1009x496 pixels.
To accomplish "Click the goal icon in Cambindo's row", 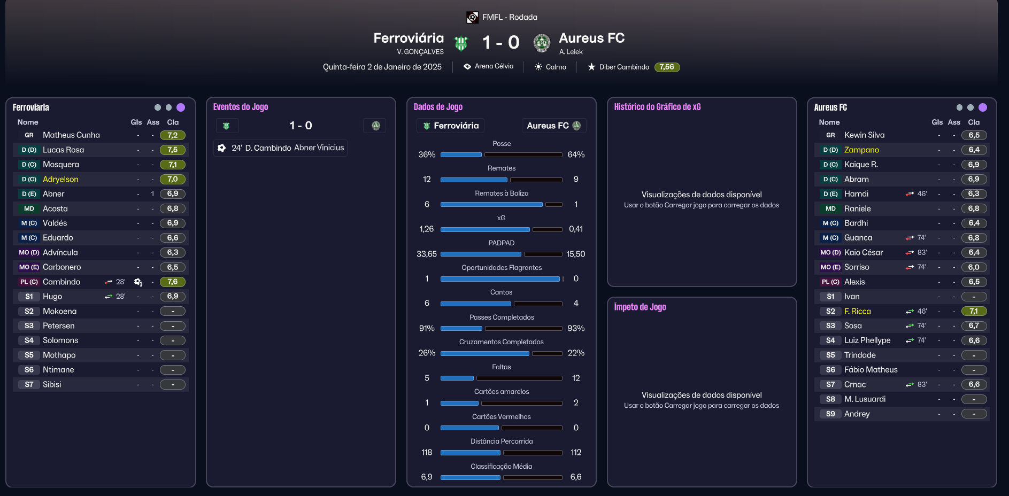I will (138, 282).
